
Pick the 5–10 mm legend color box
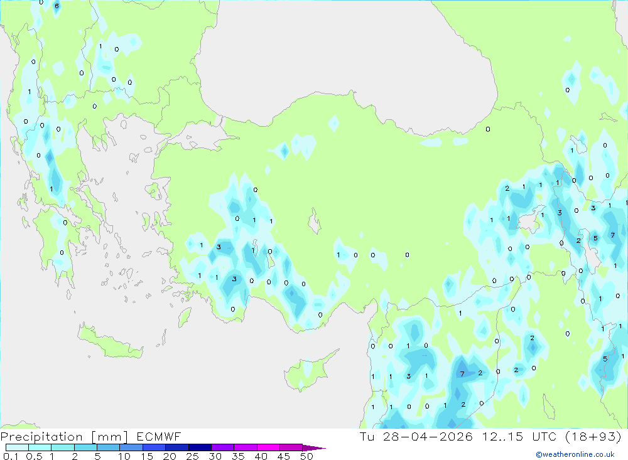109,447
